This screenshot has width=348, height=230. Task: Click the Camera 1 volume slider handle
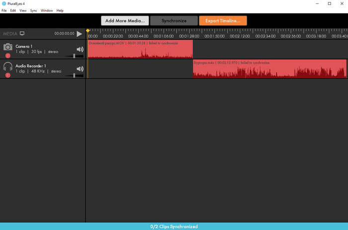click(75, 56)
